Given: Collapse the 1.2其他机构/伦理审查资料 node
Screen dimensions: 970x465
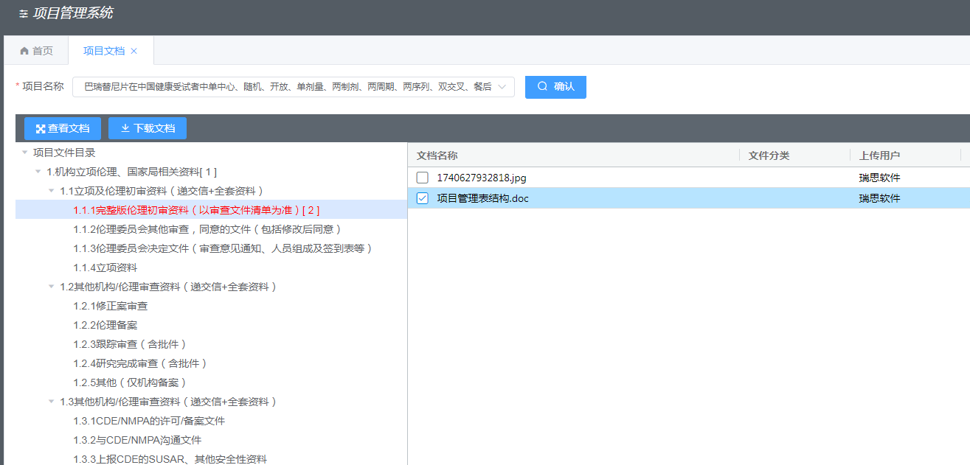Looking at the screenshot, I should [52, 287].
